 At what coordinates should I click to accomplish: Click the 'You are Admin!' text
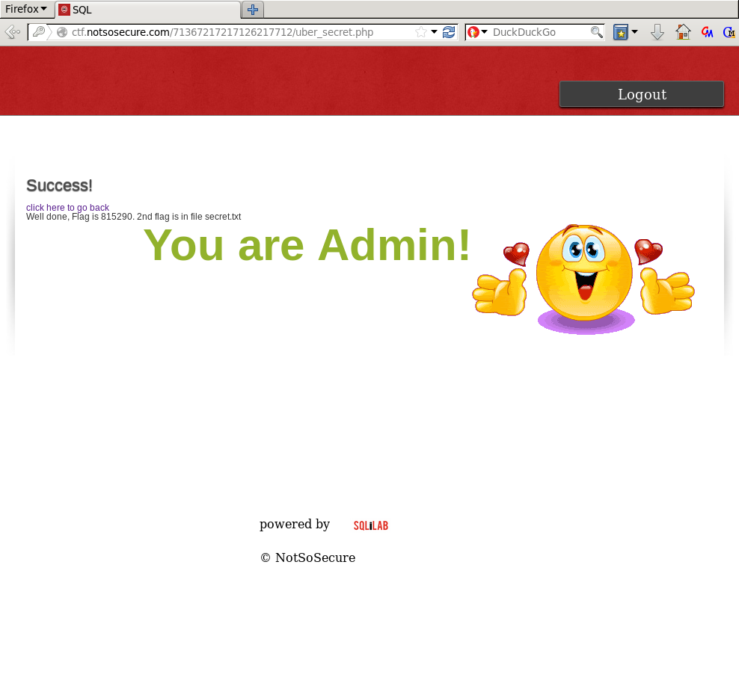tap(307, 245)
